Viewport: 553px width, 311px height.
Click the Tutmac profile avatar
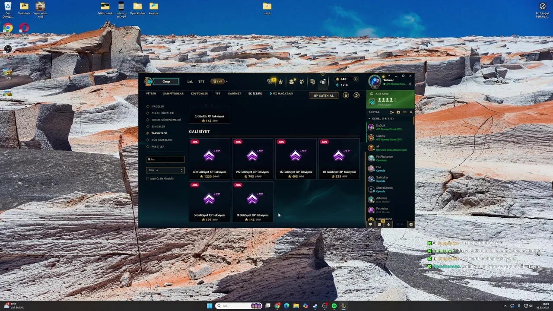point(375,81)
